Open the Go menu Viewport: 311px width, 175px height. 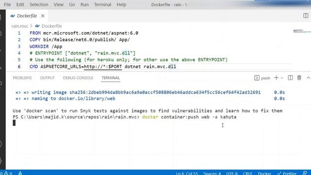click(x=72, y=4)
